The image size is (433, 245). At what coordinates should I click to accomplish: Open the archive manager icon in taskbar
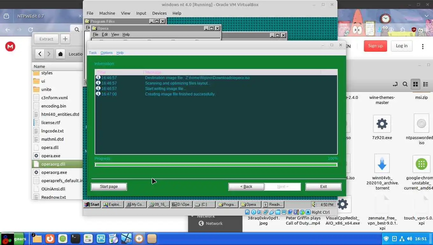[x=152, y=239]
